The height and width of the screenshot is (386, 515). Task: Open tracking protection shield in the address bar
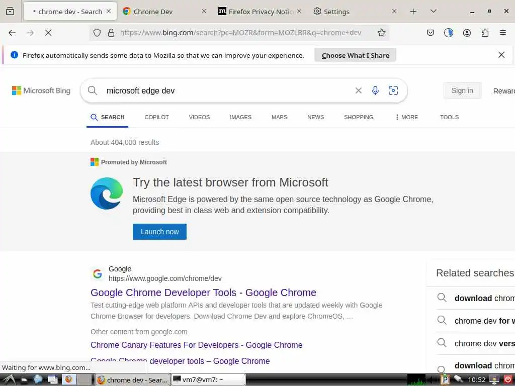pyautogui.click(x=97, y=33)
